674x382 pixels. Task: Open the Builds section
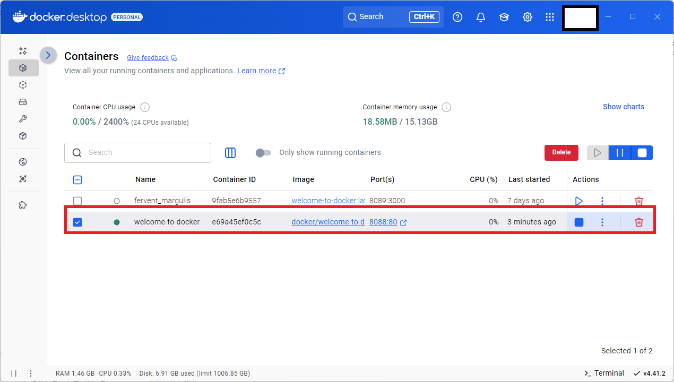tap(23, 119)
